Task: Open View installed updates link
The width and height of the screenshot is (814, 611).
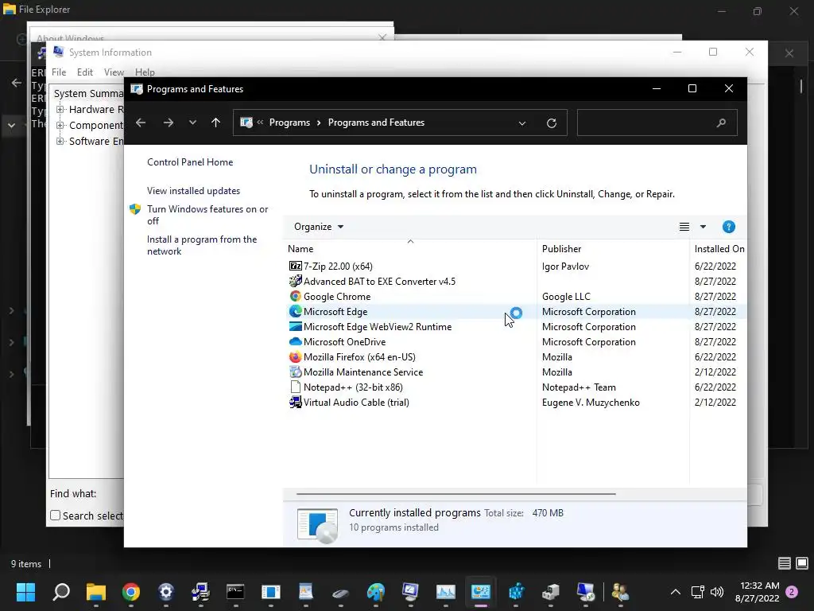Action: coord(193,191)
